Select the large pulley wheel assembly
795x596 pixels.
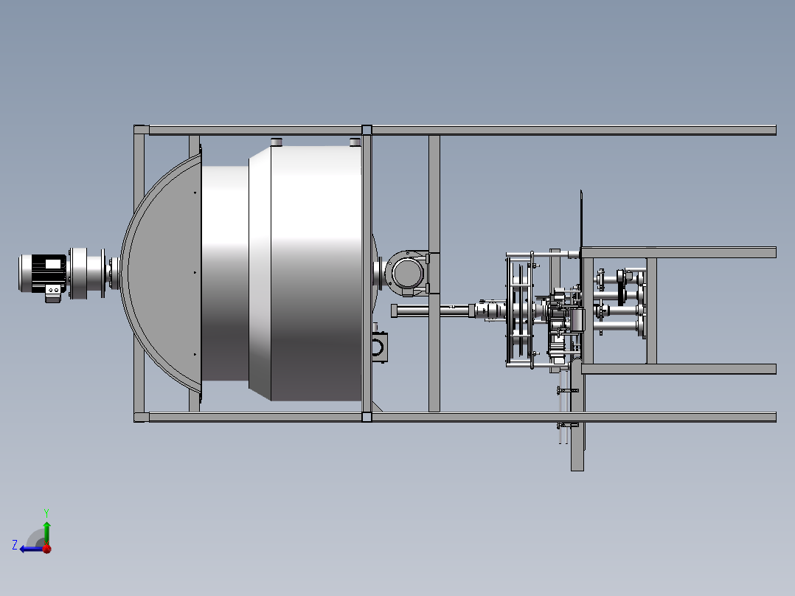pyautogui.click(x=520, y=309)
